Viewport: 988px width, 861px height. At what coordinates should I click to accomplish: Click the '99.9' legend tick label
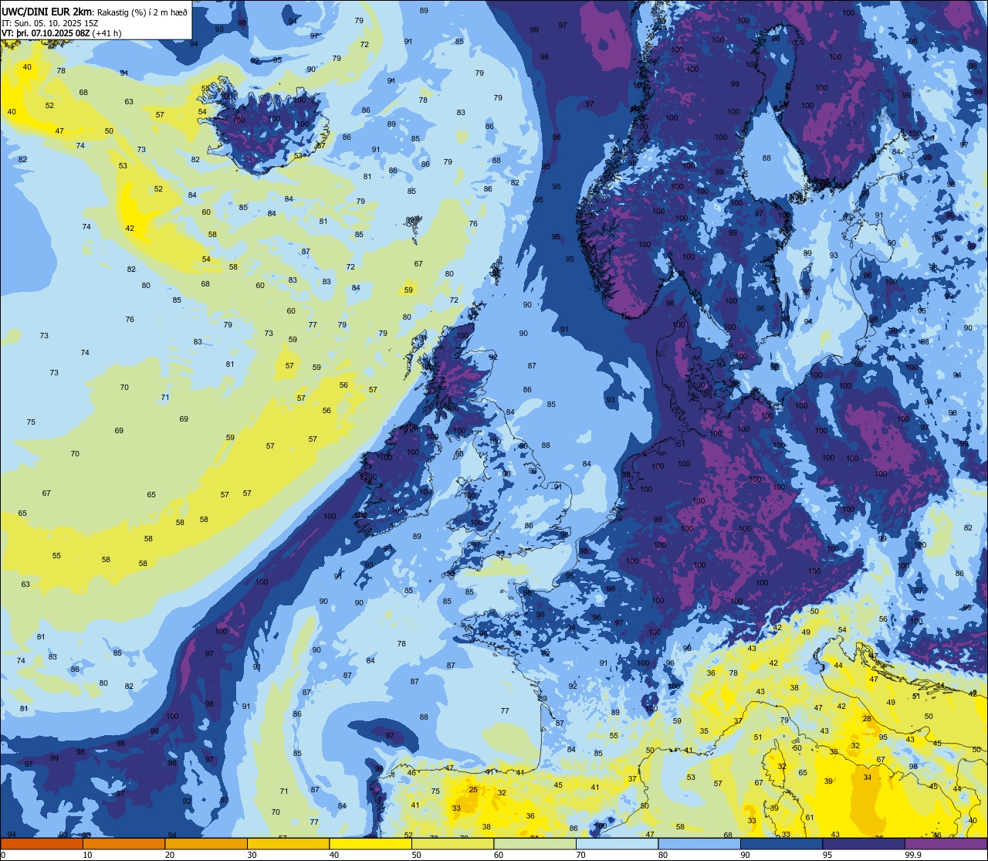(x=913, y=856)
